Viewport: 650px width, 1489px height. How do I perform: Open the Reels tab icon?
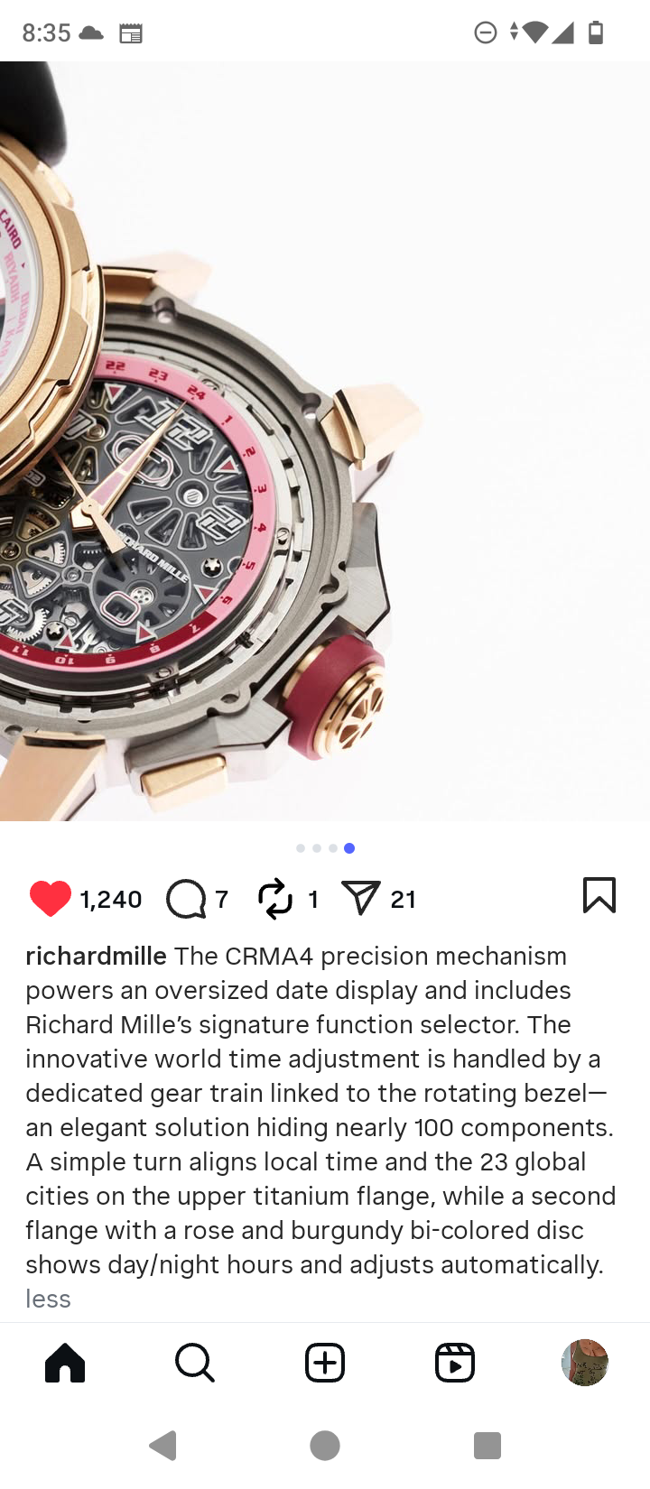click(x=455, y=1363)
